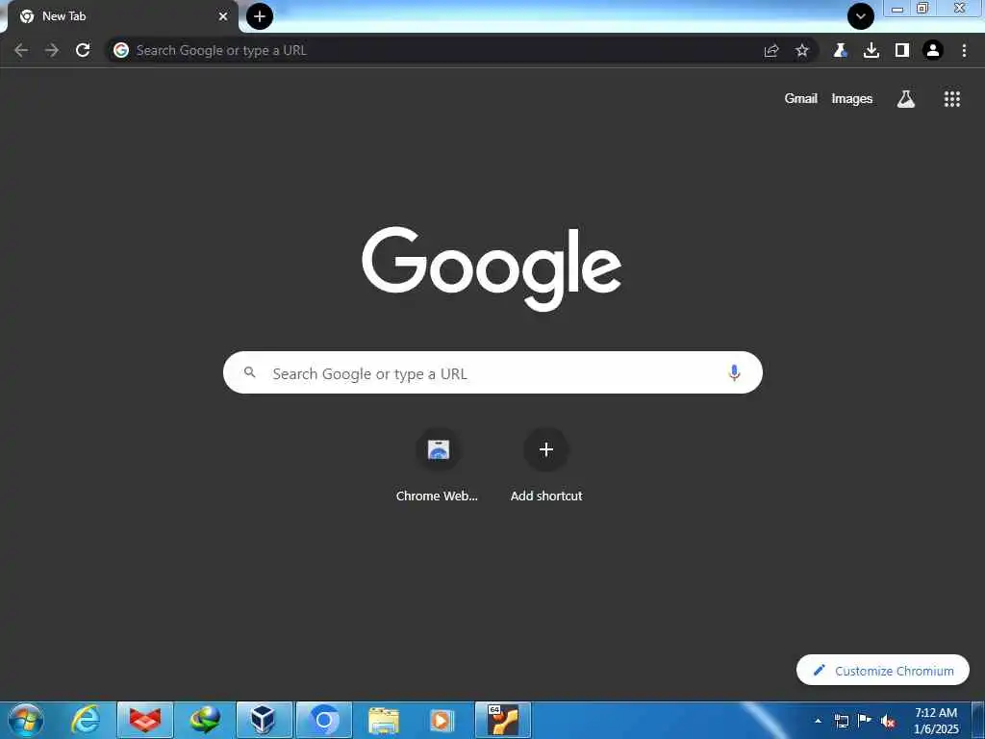
Task: Open Google Images link
Action: point(852,99)
